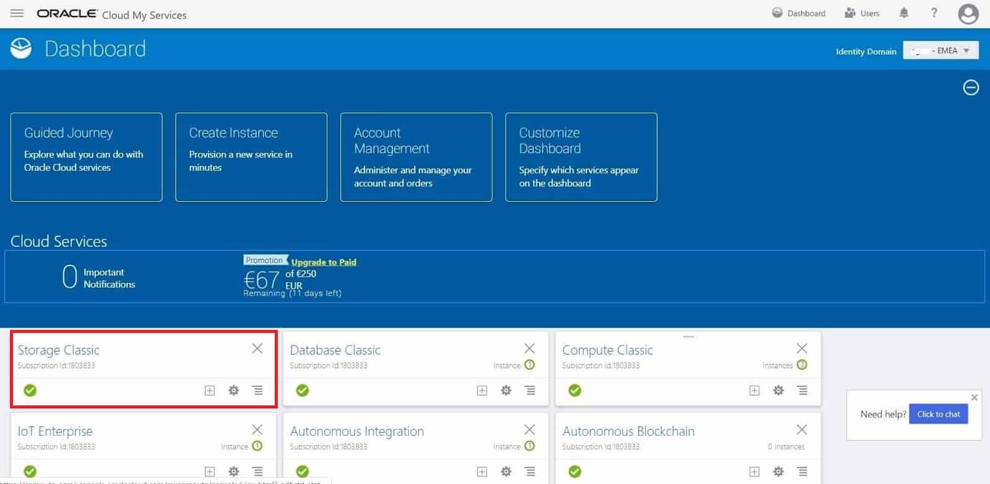
Task: Open the Customize Dashboard tile
Action: point(581,157)
